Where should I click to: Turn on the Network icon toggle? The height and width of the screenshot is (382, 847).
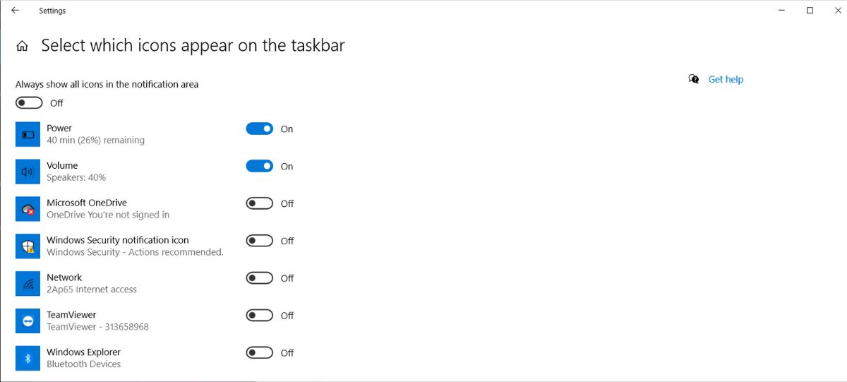(x=259, y=278)
